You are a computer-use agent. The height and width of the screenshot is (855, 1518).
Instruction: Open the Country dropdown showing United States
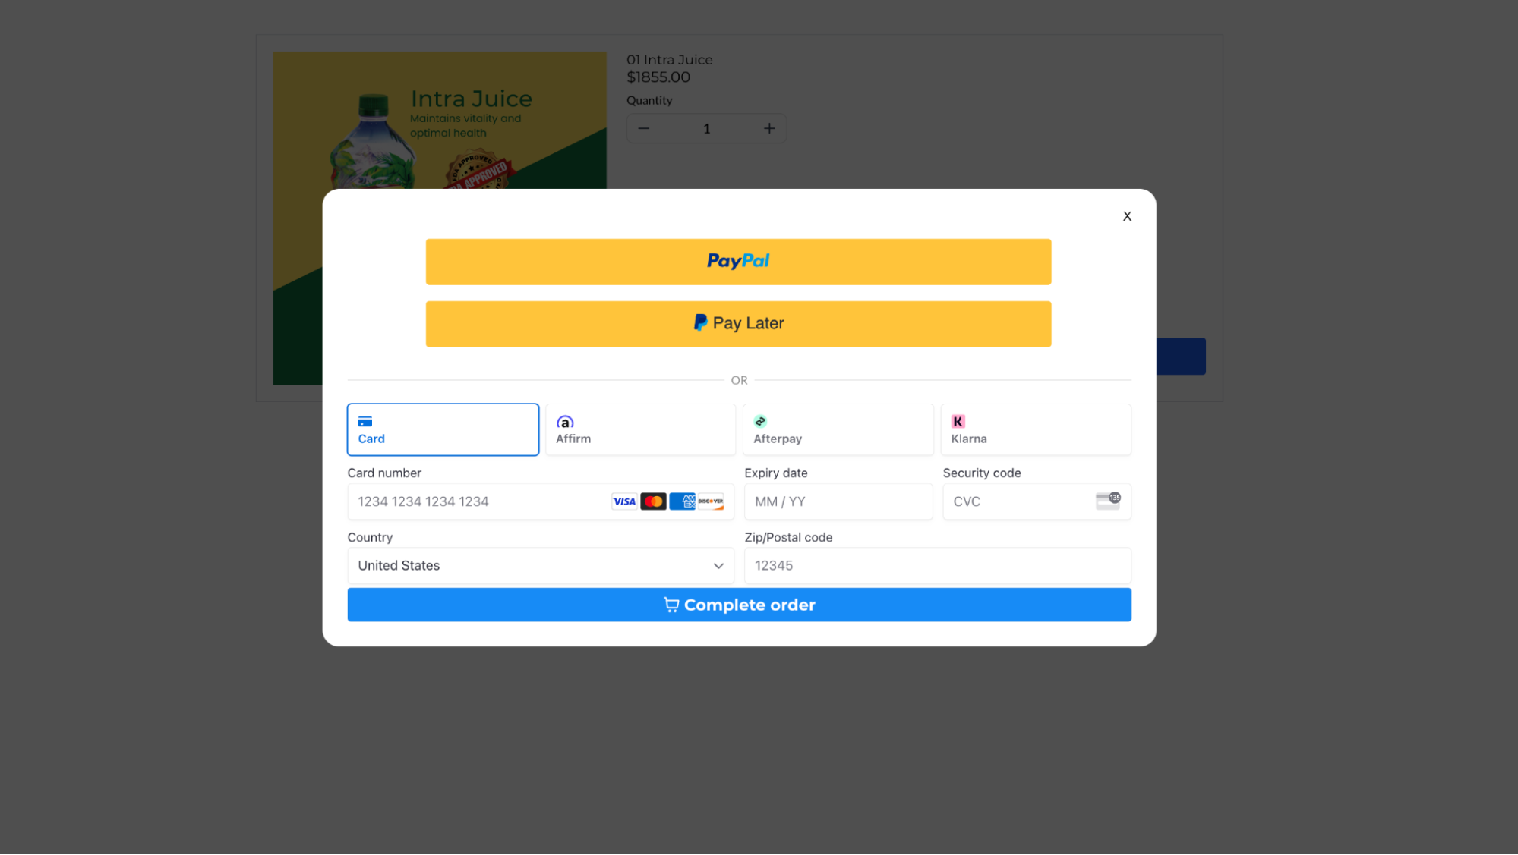point(532,566)
